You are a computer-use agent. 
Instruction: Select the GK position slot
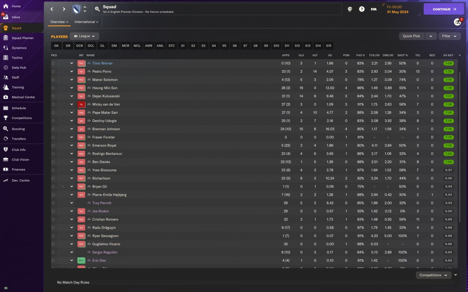coord(56,46)
